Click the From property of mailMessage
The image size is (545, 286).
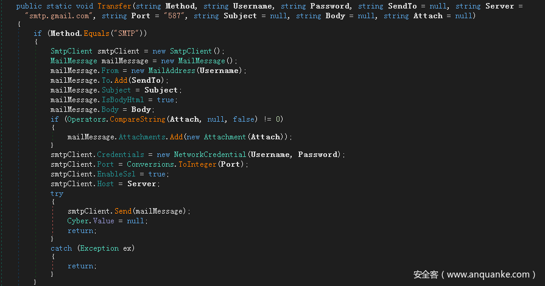coord(110,71)
